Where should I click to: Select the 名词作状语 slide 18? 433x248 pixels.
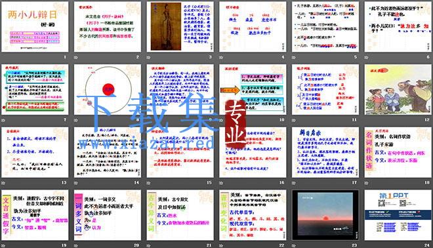(x=398, y=152)
